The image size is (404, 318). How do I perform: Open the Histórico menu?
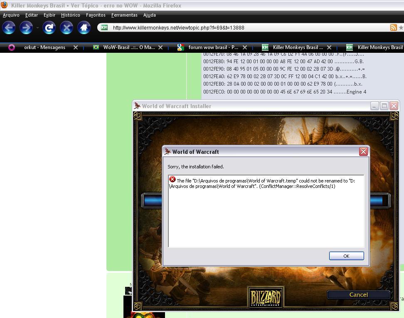point(70,15)
